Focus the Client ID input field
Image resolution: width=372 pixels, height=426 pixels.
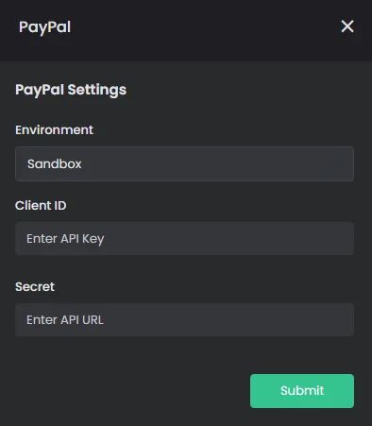[x=184, y=239]
